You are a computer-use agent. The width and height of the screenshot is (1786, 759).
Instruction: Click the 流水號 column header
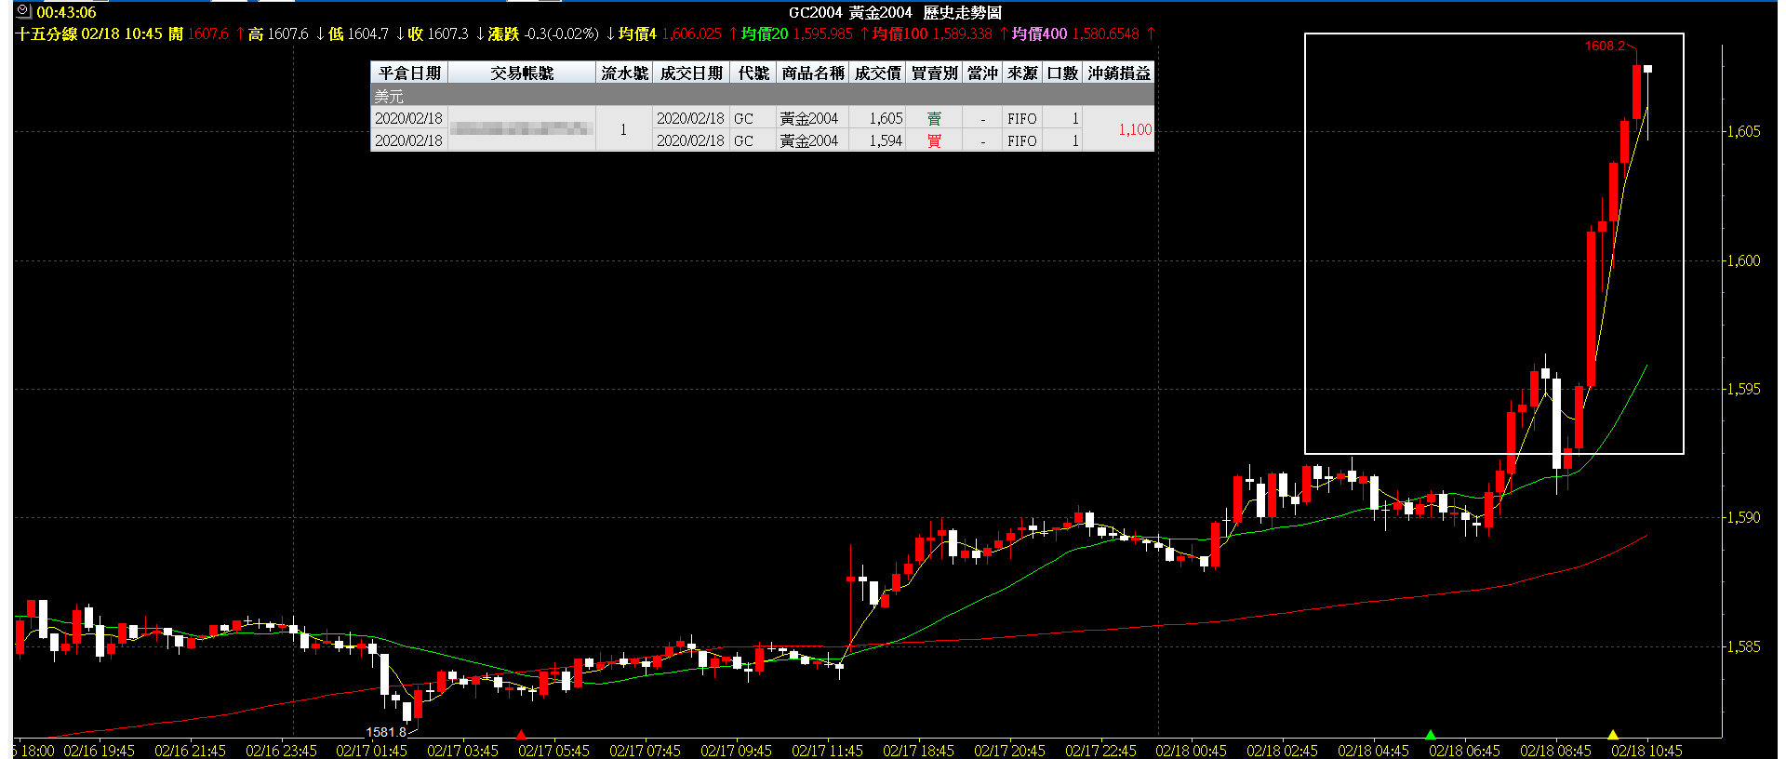coord(624,73)
